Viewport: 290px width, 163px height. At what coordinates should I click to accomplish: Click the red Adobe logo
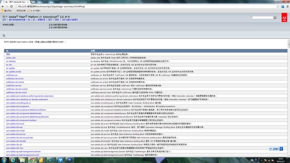click(284, 17)
